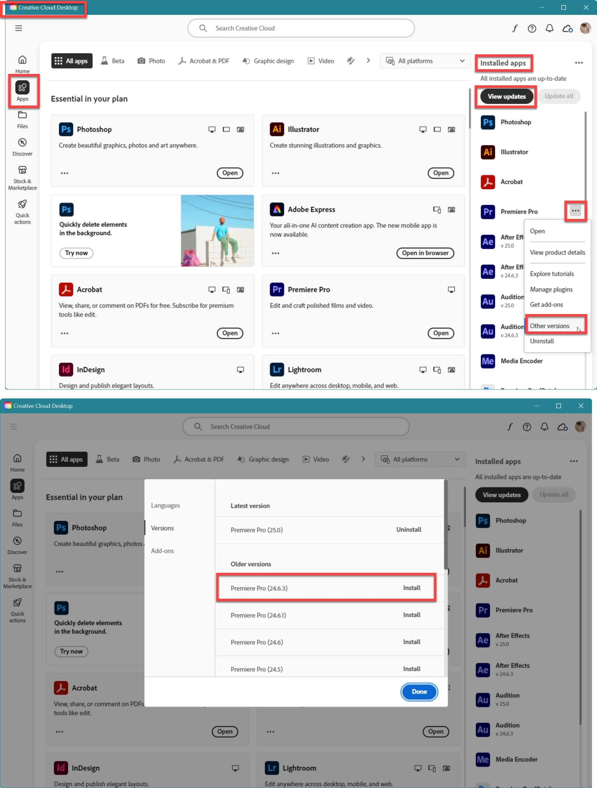The width and height of the screenshot is (597, 788).
Task: Switch to Acrobat & PDF tab in top window
Action: [204, 61]
